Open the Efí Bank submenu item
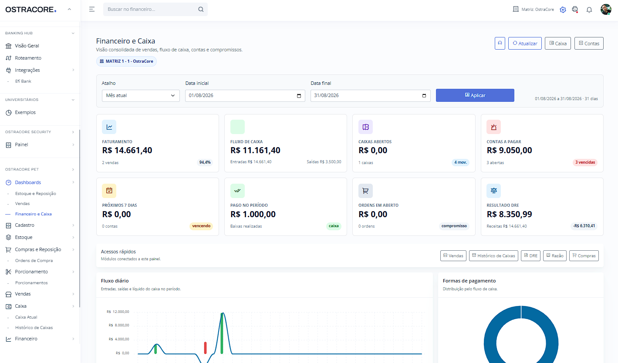 pos(23,81)
